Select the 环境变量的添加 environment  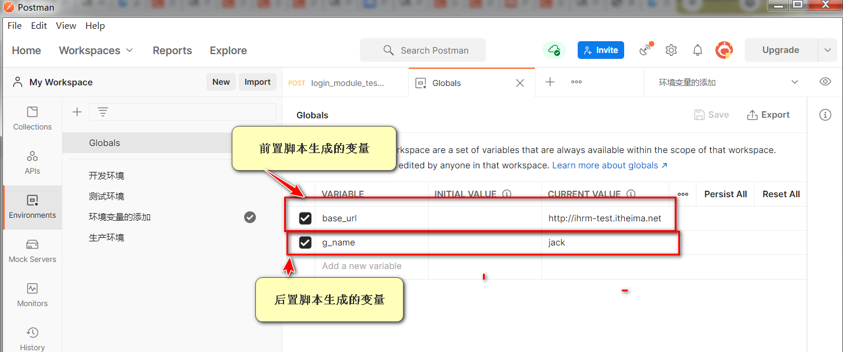click(x=120, y=217)
